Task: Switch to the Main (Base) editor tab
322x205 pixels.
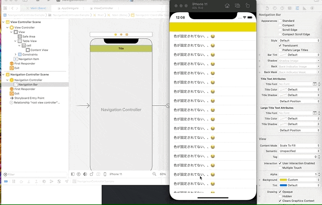Action: tap(36, 8)
